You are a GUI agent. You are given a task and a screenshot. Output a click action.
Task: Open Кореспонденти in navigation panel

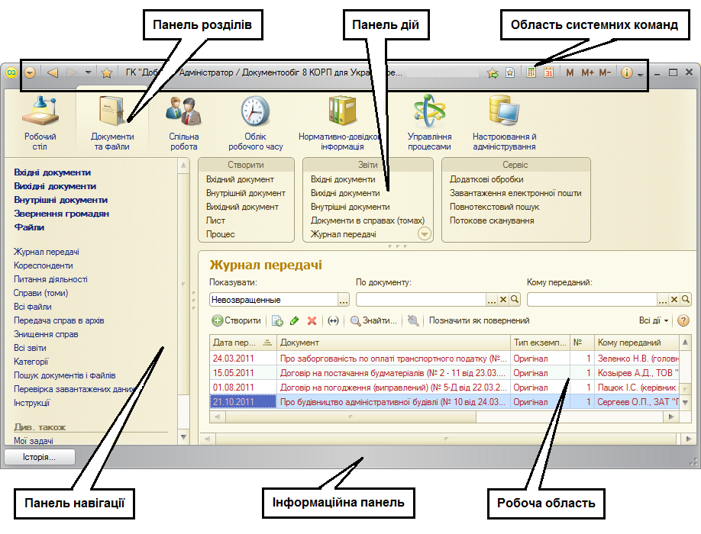pyautogui.click(x=44, y=265)
